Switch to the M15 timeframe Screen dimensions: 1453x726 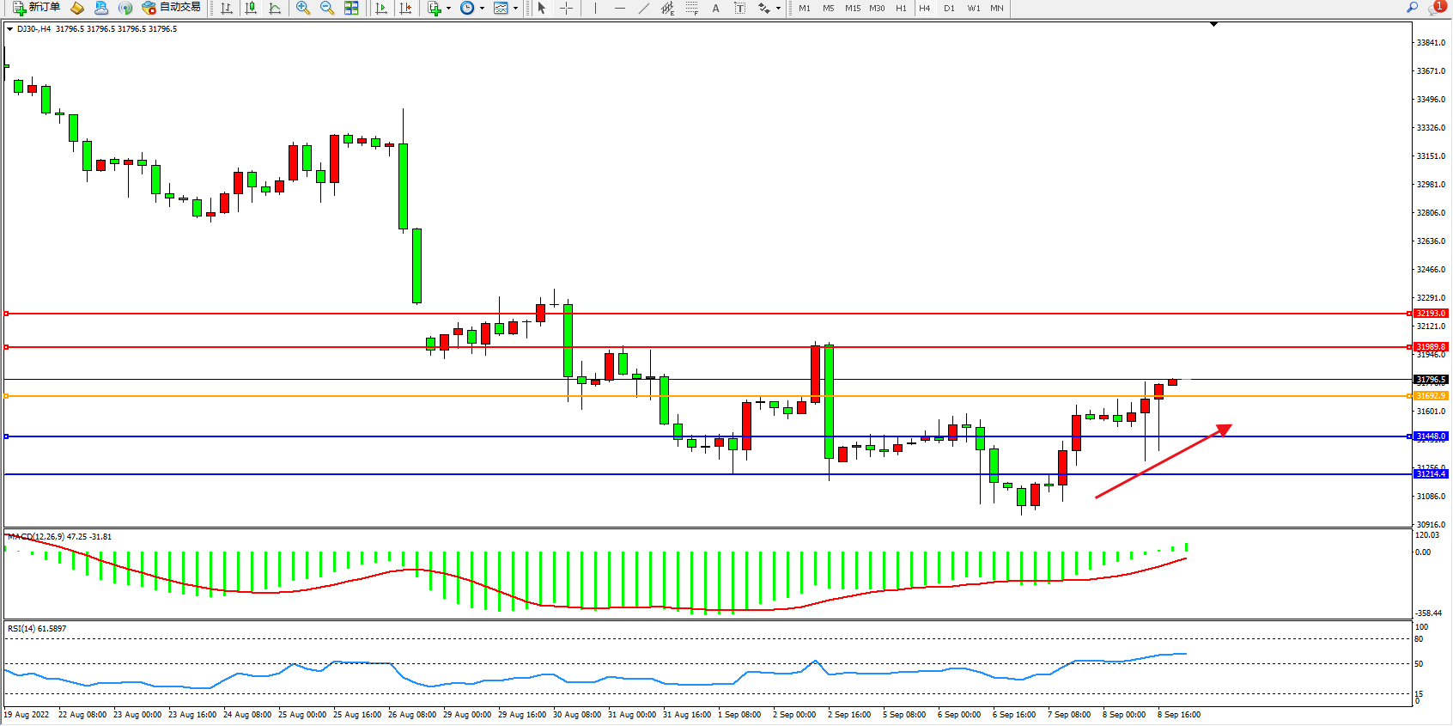(x=852, y=8)
